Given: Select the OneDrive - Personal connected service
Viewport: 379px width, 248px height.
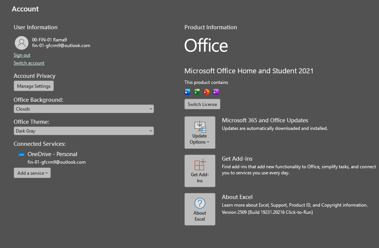Looking at the screenshot, I should (x=52, y=154).
